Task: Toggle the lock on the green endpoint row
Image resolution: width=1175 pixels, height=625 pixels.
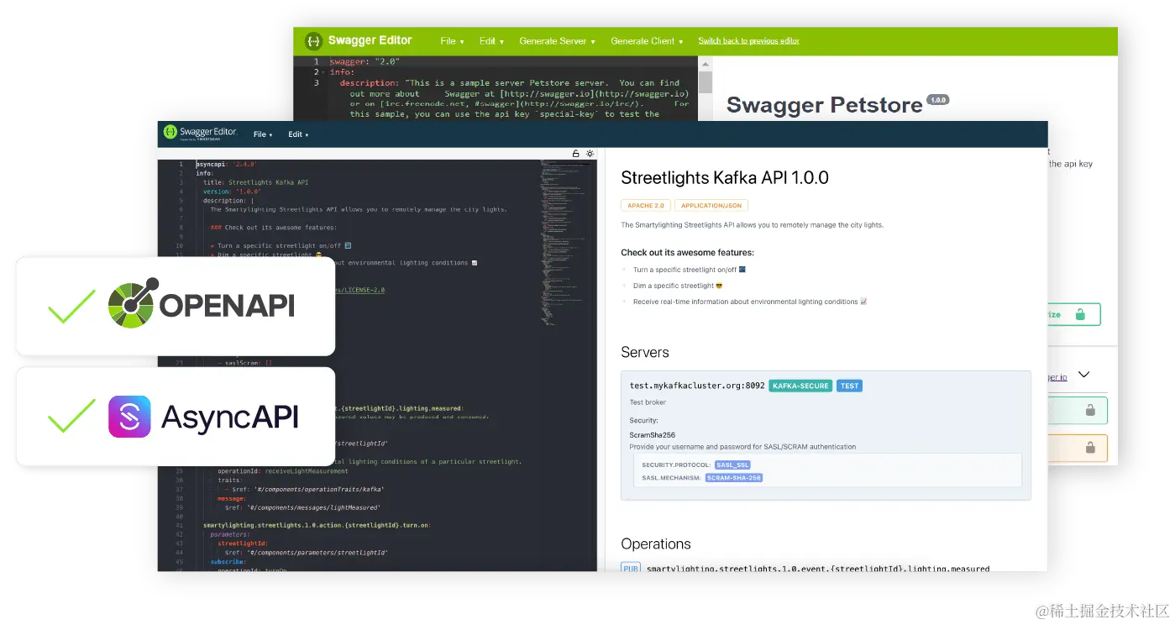Action: pyautogui.click(x=1088, y=410)
